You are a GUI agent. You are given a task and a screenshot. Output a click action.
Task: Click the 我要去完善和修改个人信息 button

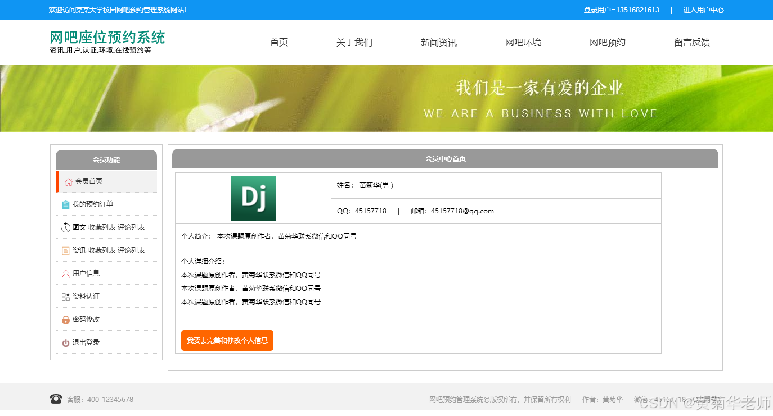click(x=226, y=340)
